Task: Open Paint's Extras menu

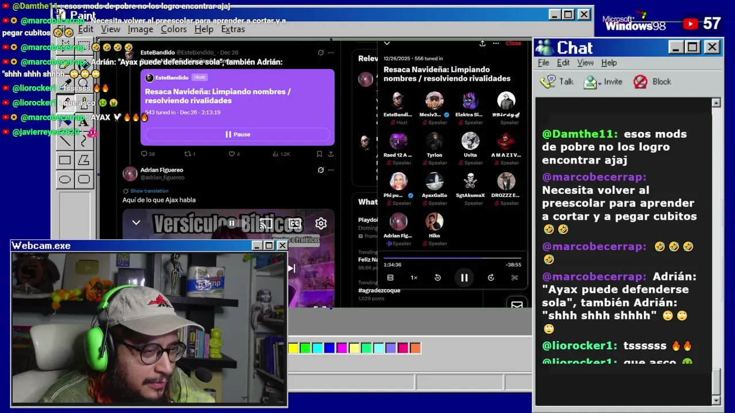Action: tap(233, 29)
